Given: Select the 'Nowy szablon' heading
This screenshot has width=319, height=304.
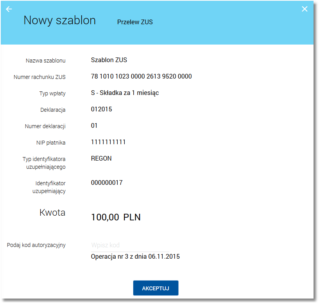Looking at the screenshot, I should 59,20.
